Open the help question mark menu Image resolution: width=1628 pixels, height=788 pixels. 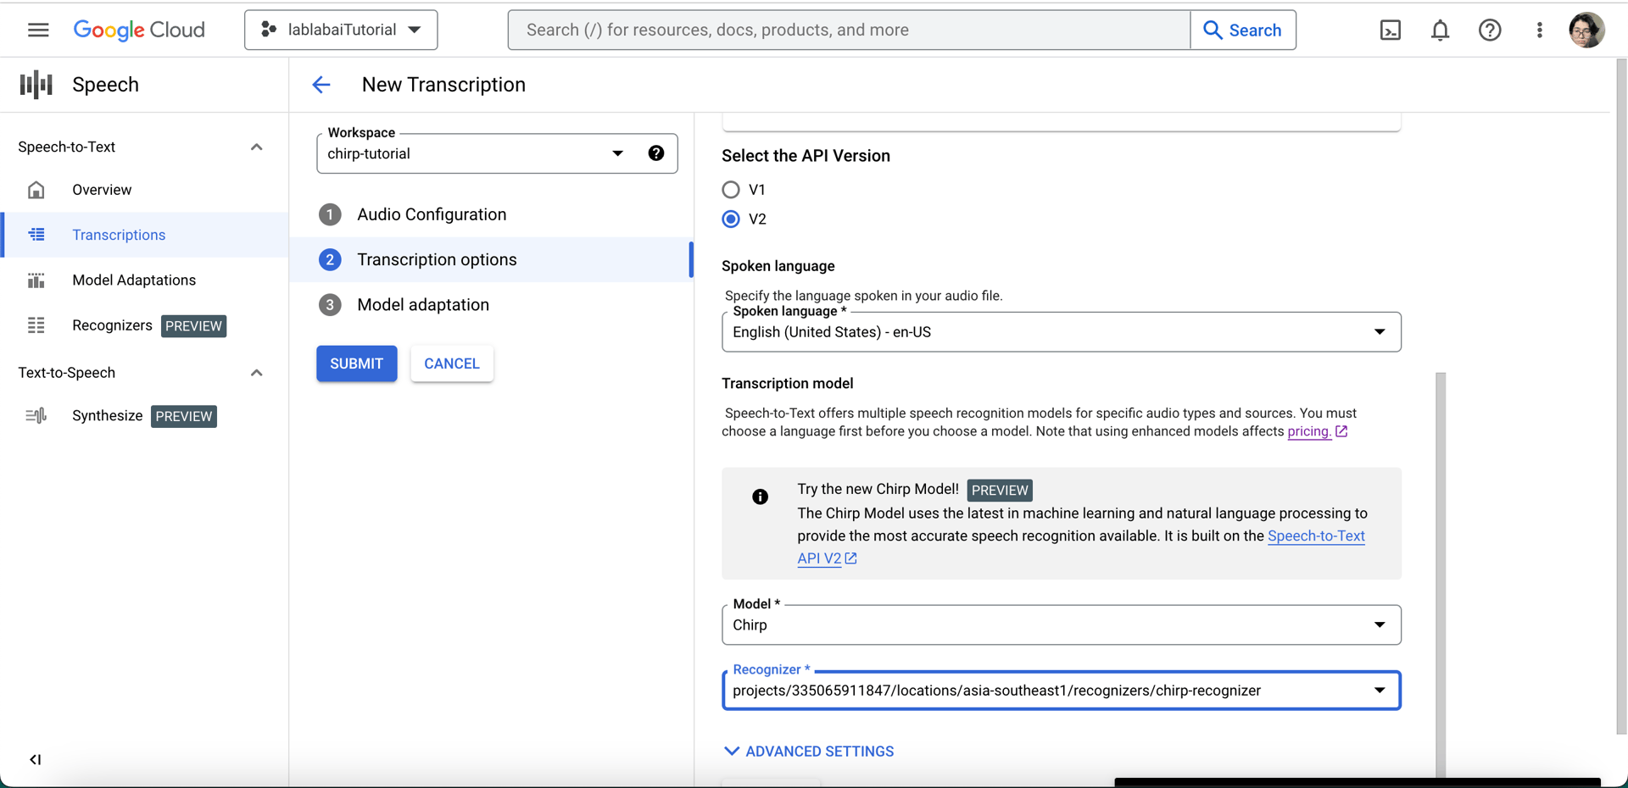point(1490,31)
